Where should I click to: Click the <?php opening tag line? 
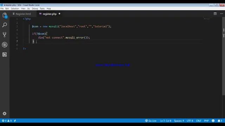pos(27,19)
